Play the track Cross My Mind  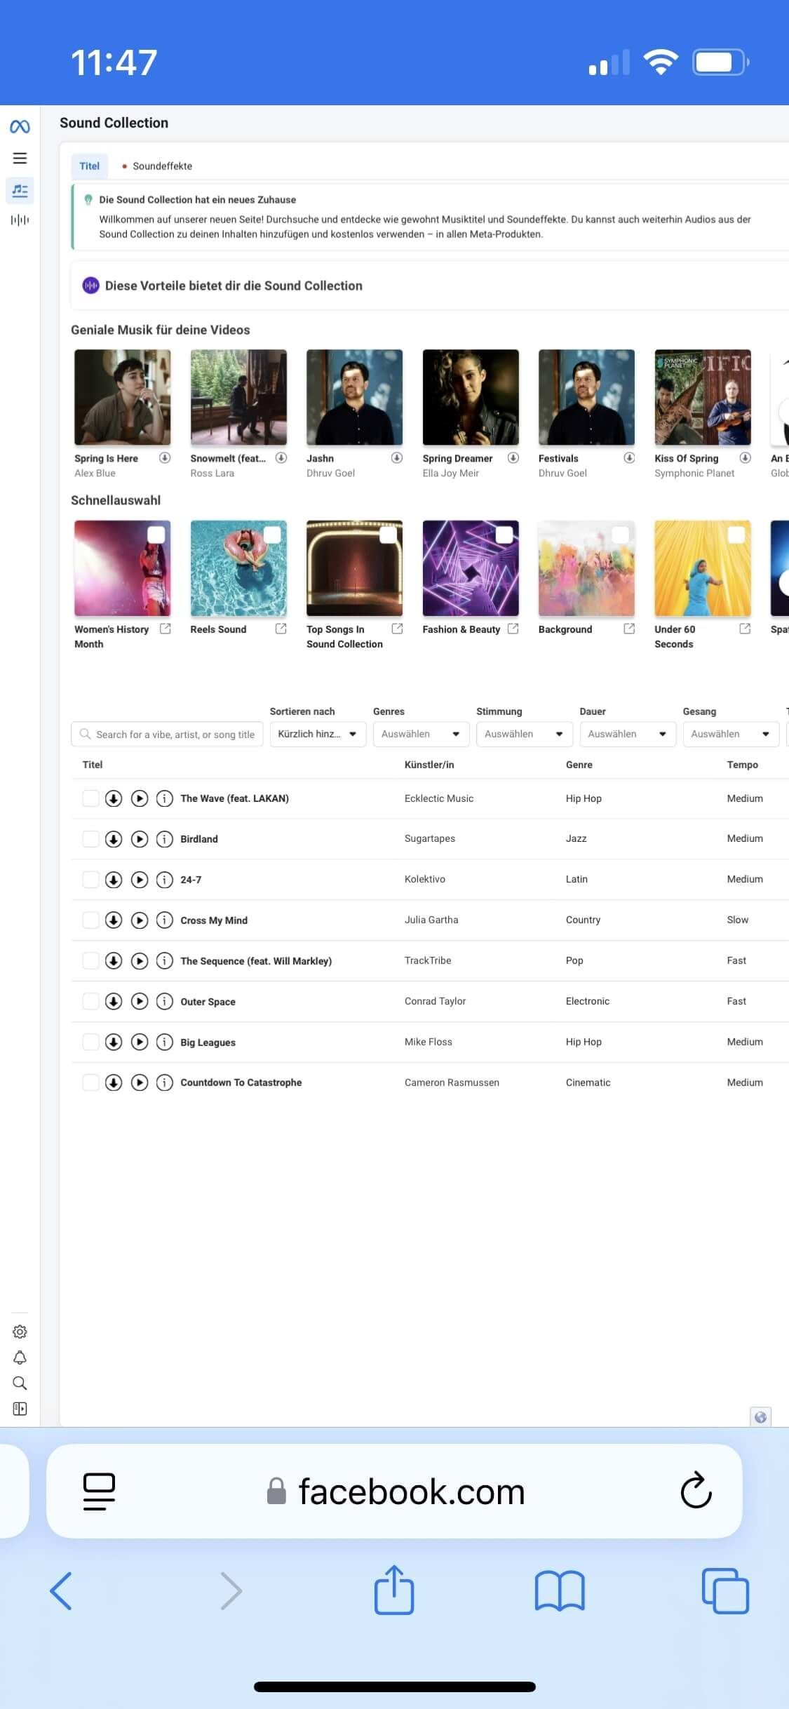pyautogui.click(x=140, y=920)
